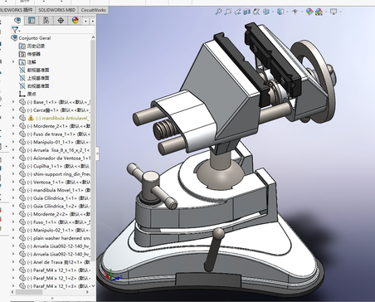Expand Carca<1> component
The height and width of the screenshot is (302, 375).
(13, 110)
